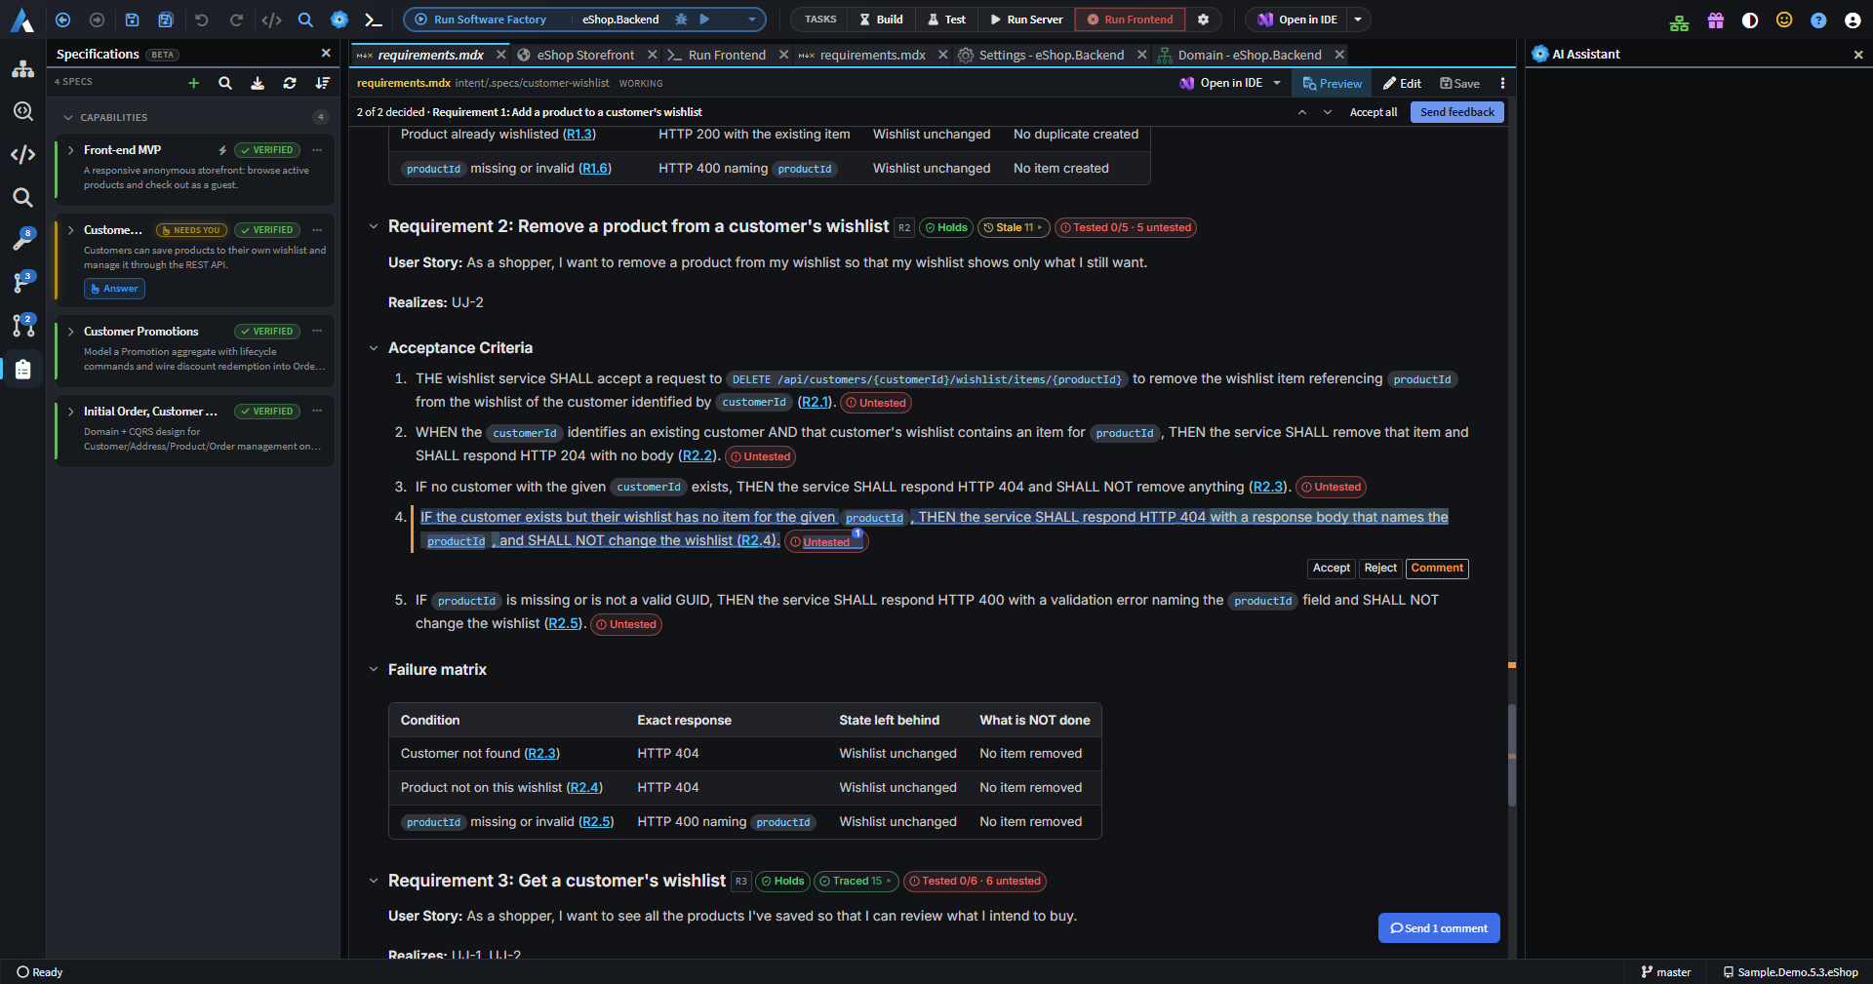Image resolution: width=1873 pixels, height=984 pixels.
Task: Click the Send 1 comment button
Action: pyautogui.click(x=1439, y=928)
